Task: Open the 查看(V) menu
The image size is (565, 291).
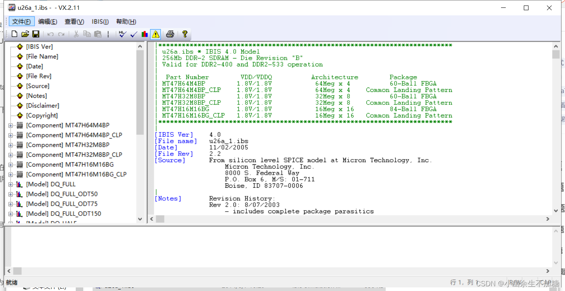Action: 74,22
